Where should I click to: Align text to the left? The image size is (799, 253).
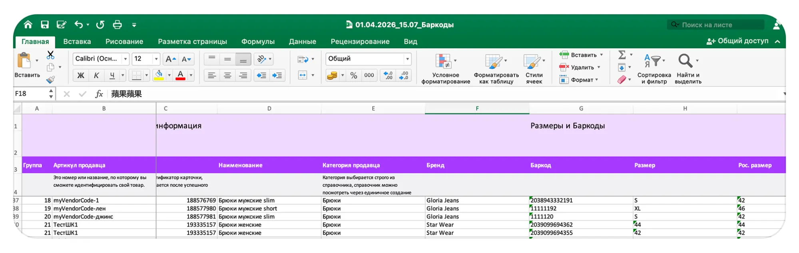(212, 75)
